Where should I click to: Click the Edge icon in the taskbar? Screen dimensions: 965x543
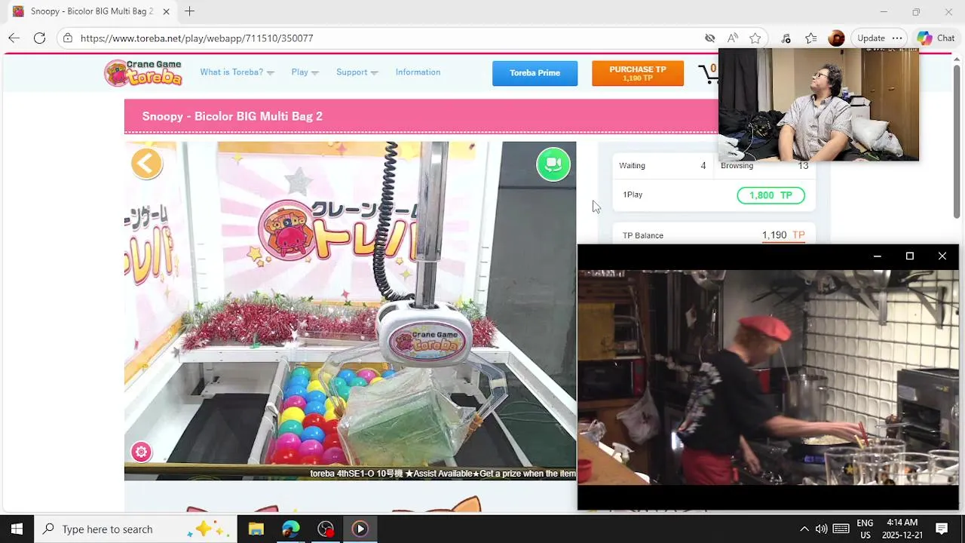[290, 529]
